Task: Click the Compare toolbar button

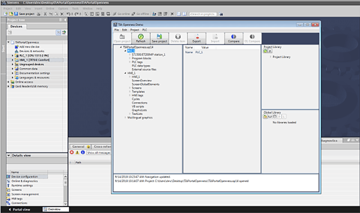Action: click(x=234, y=38)
